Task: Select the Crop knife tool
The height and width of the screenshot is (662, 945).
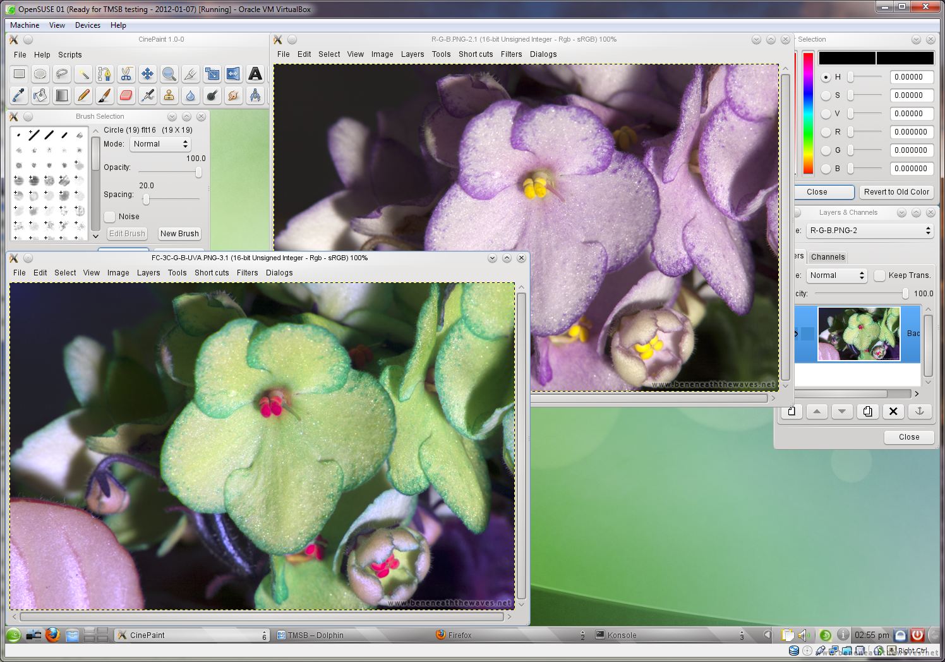Action: pyautogui.click(x=191, y=74)
